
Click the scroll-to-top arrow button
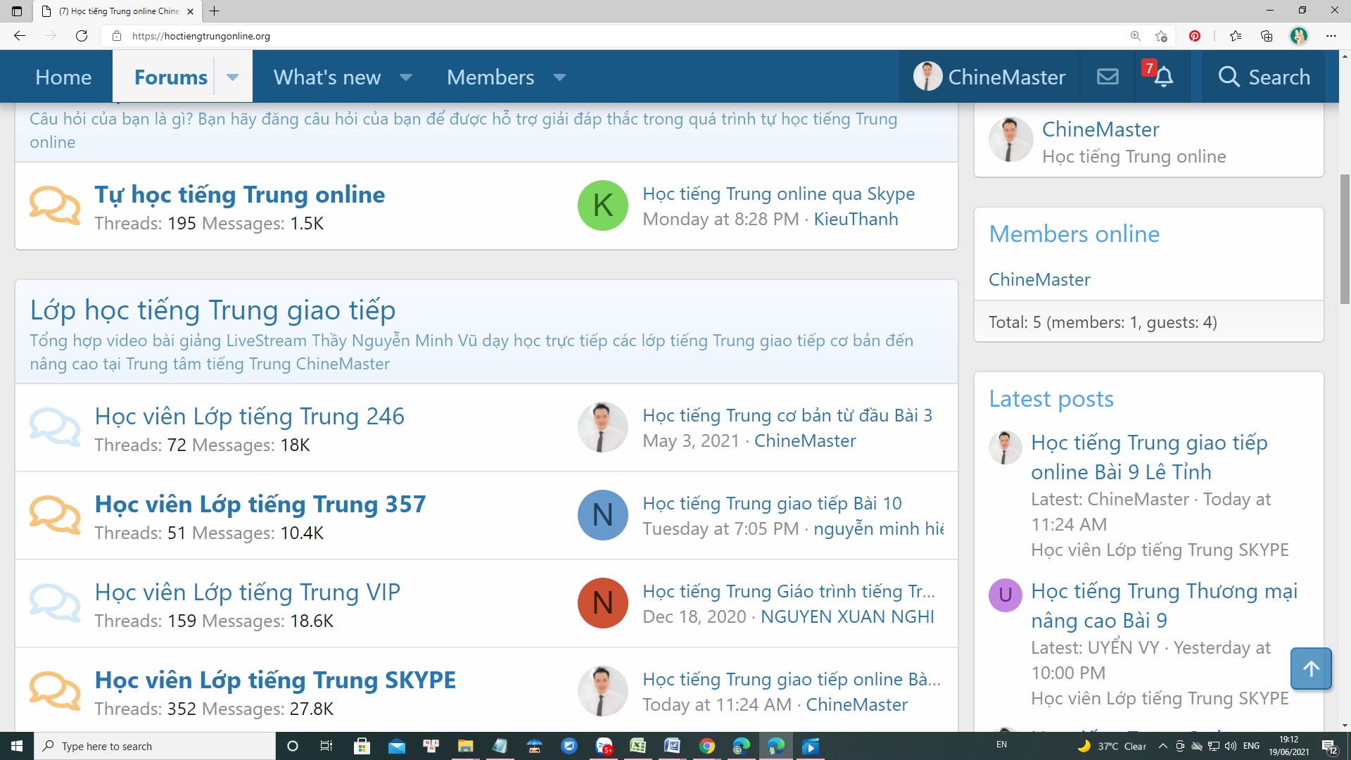1310,669
